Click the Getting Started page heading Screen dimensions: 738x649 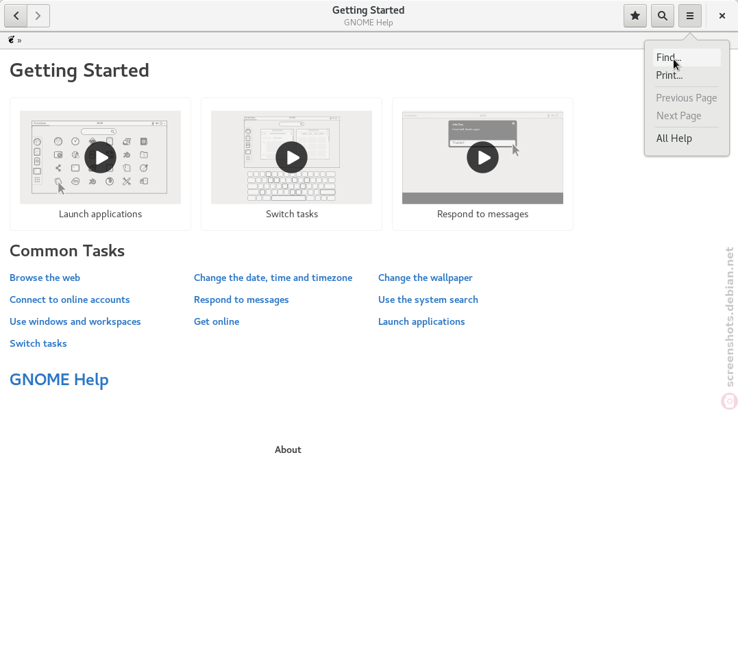click(x=79, y=70)
